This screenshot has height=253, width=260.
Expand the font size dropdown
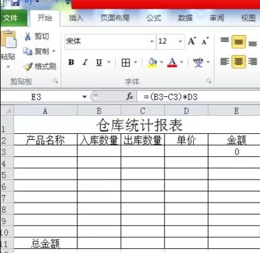pos(181,42)
